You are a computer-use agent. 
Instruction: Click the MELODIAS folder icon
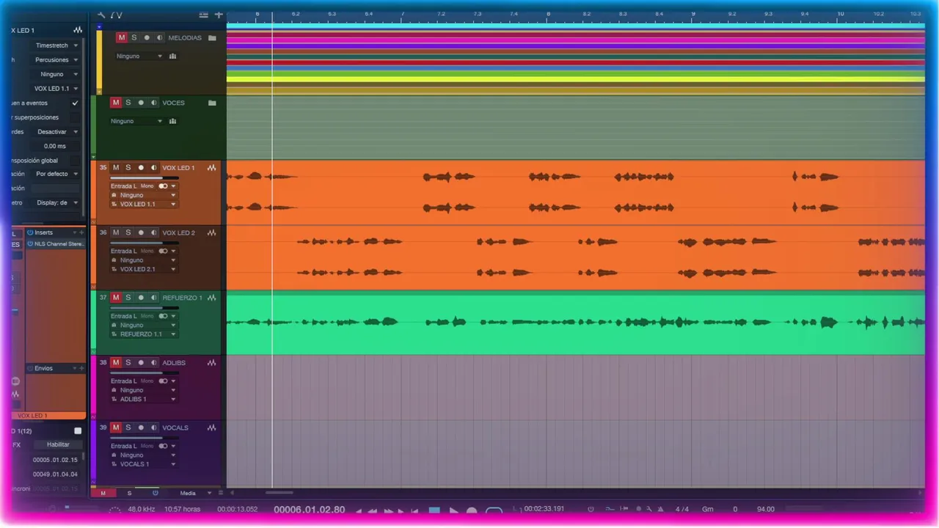(212, 37)
